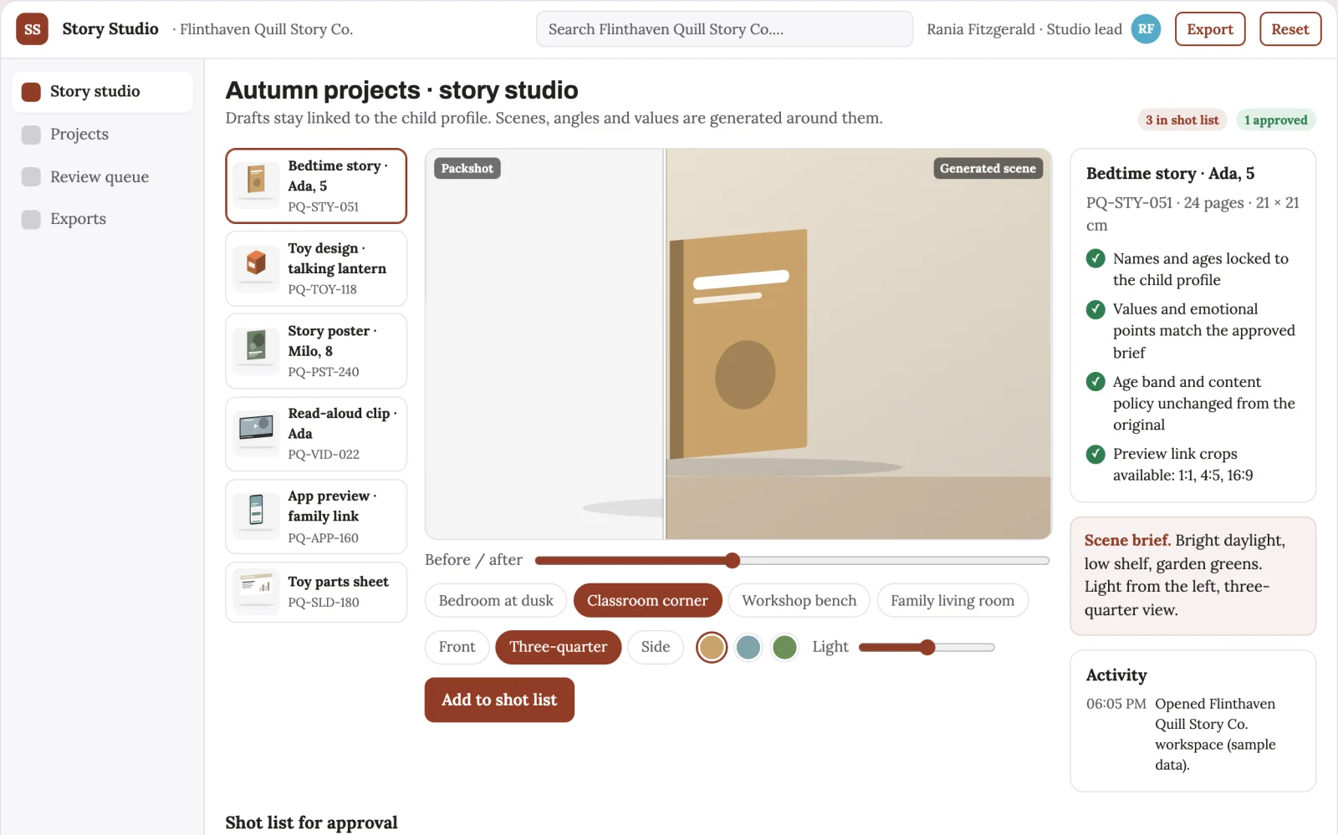Click the Exports sidebar icon
Screen dimensions: 1338x835
coord(31,219)
